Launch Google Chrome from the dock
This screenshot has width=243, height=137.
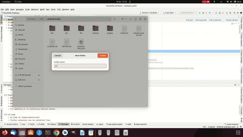(57, 133)
